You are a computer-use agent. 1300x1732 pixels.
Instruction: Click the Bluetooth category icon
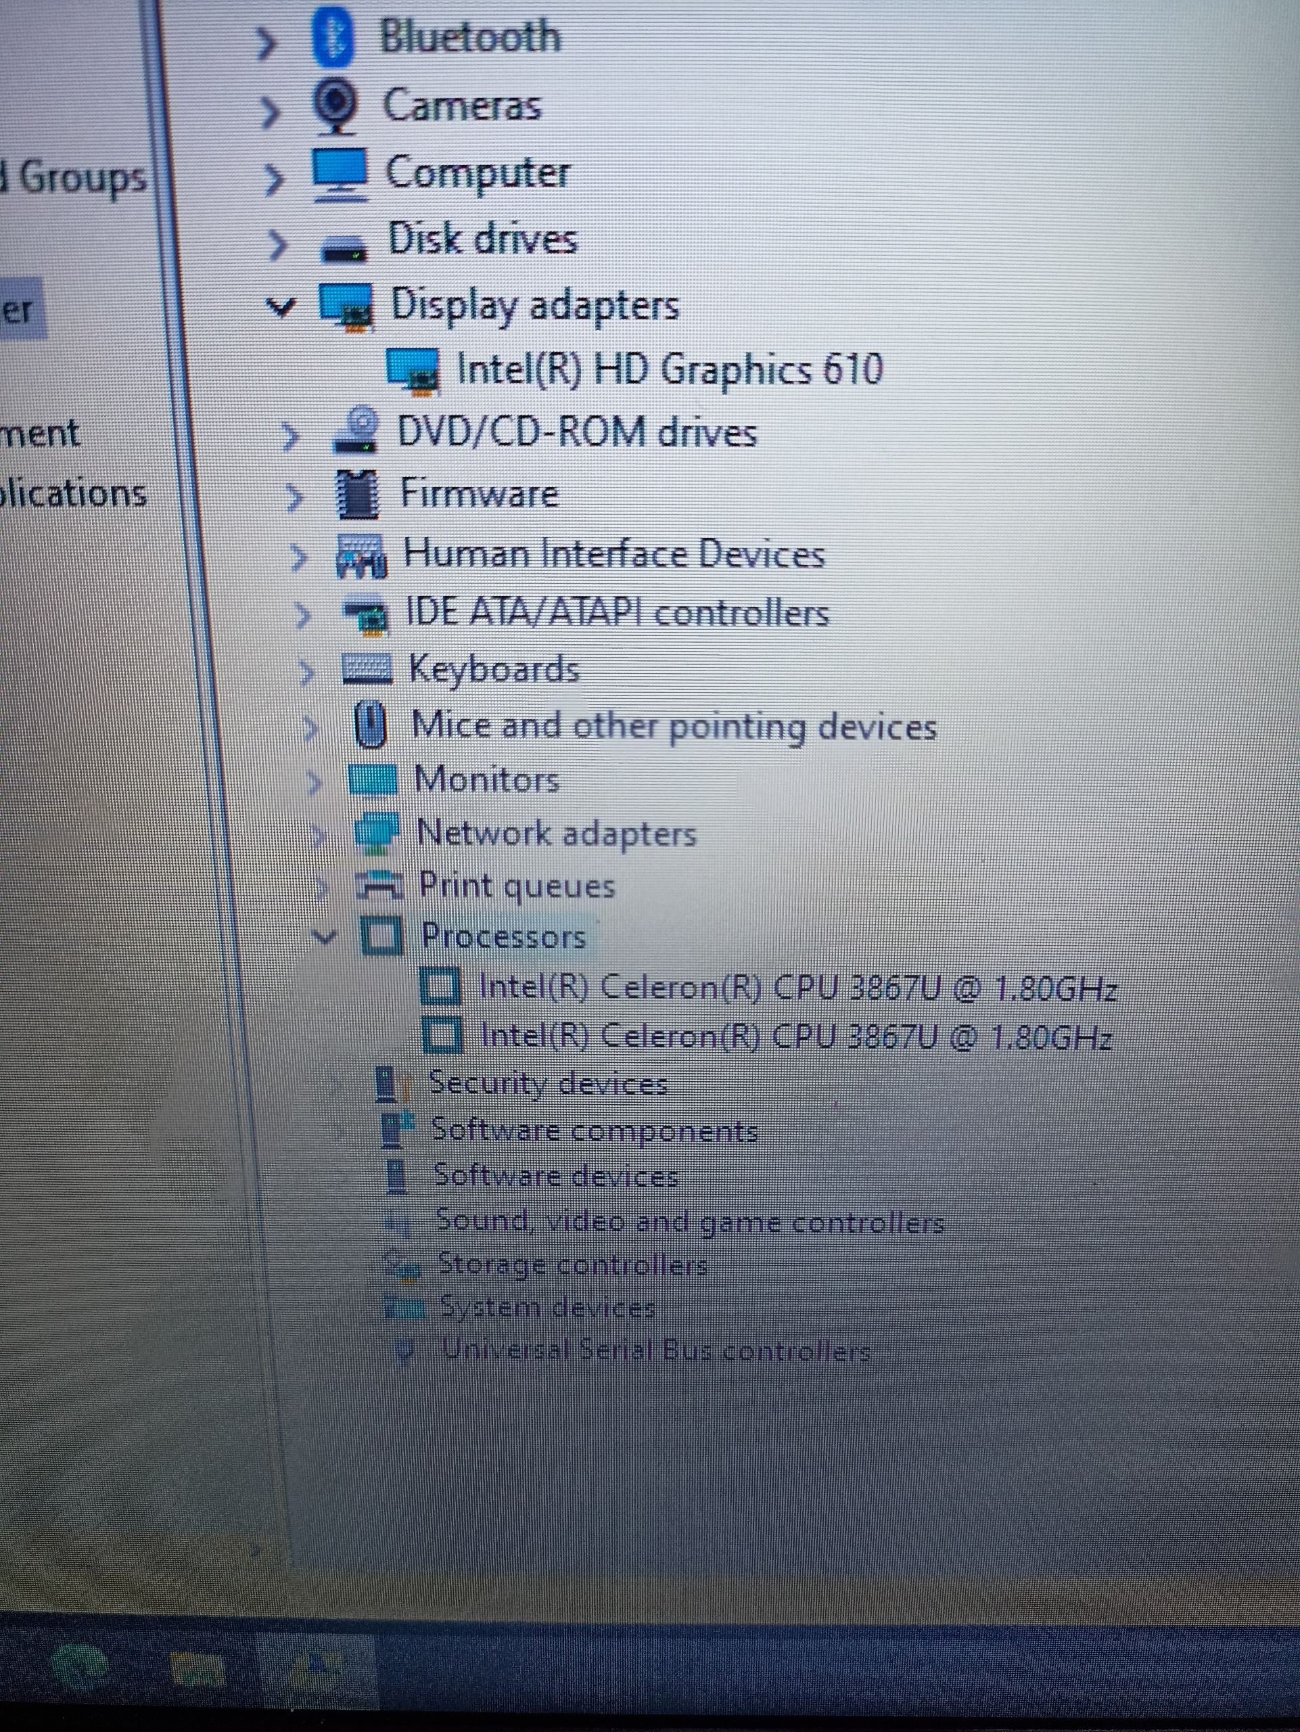(x=333, y=38)
